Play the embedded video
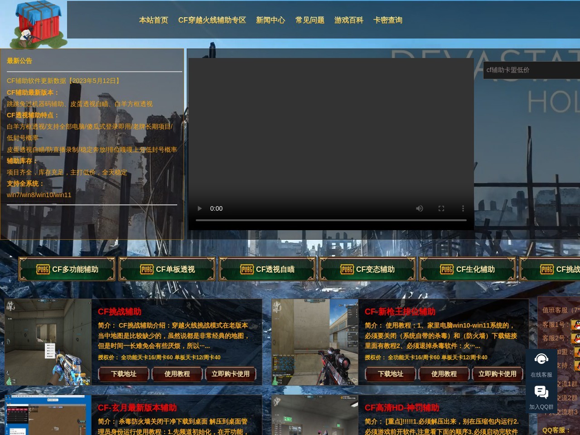Viewport: 580px width, 435px height. [x=199, y=208]
